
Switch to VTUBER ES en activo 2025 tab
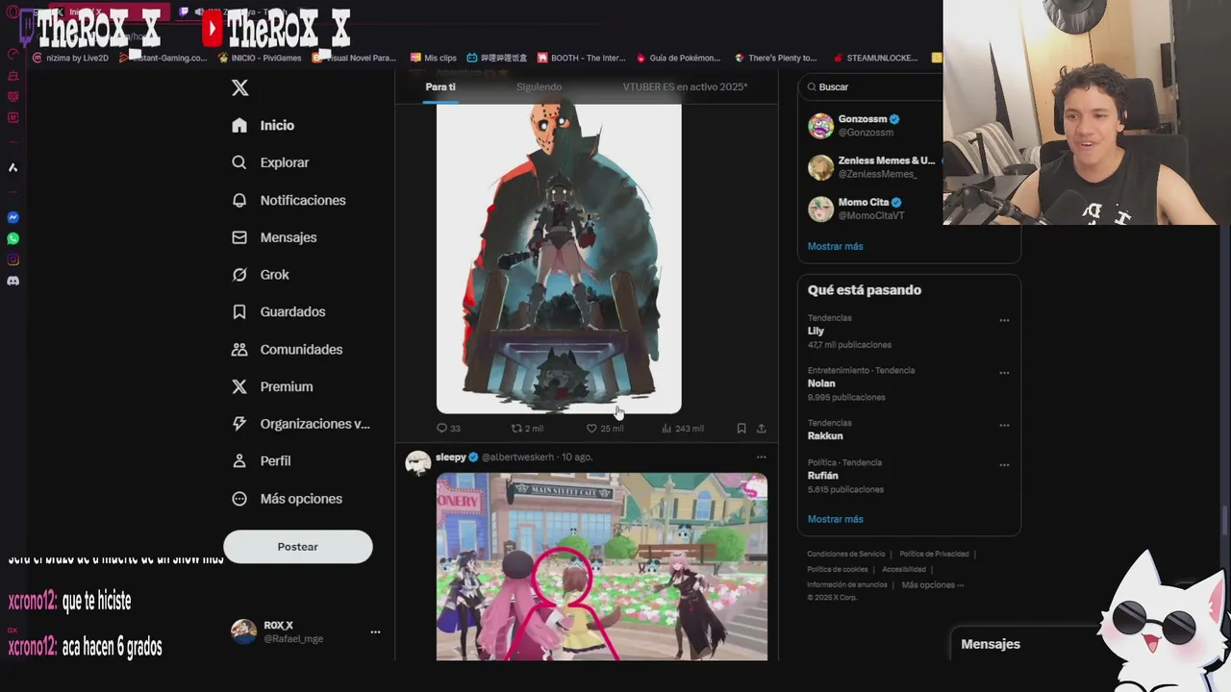pyautogui.click(x=685, y=86)
